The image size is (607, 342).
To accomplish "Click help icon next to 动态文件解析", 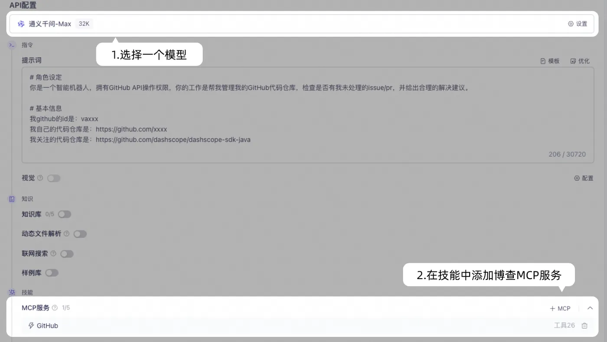I will (66, 233).
